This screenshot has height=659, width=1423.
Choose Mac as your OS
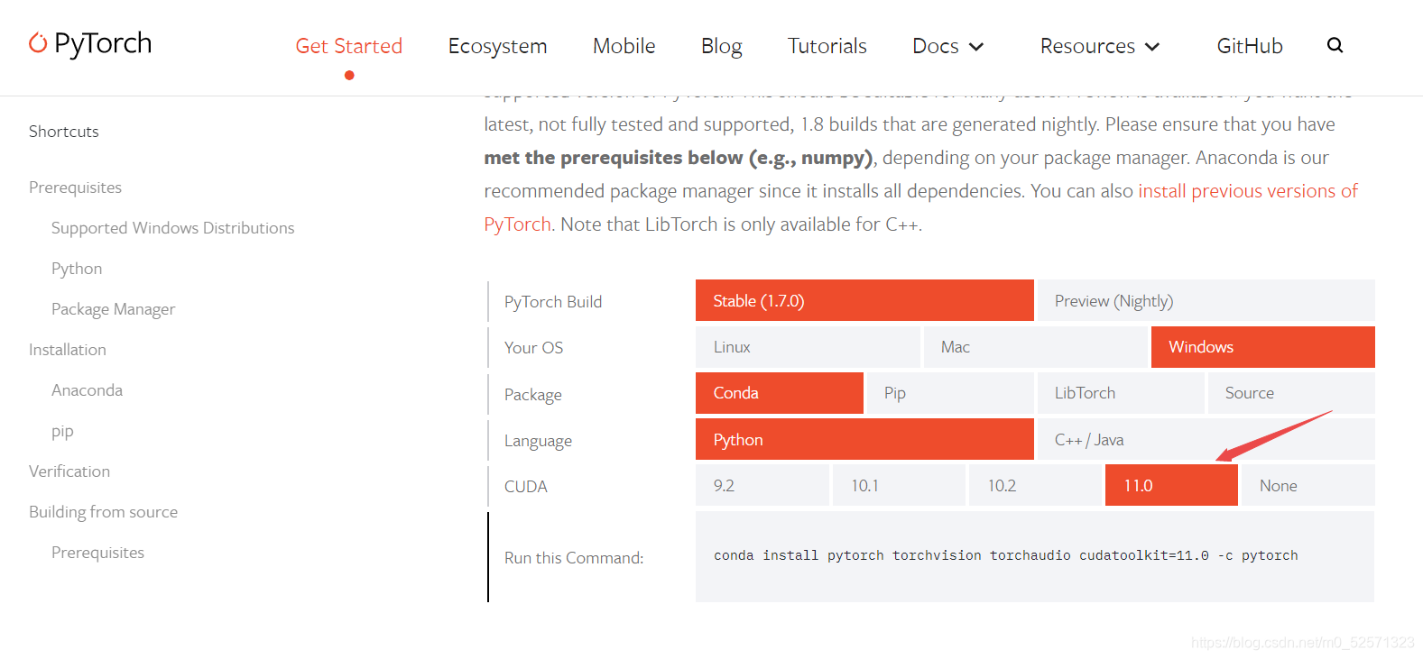coord(1035,347)
